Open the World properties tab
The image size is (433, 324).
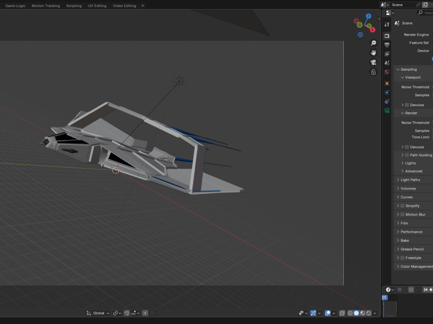click(x=387, y=72)
